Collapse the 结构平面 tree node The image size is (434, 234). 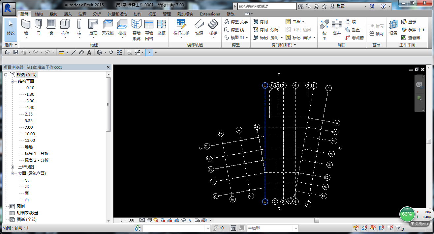(x=13, y=81)
